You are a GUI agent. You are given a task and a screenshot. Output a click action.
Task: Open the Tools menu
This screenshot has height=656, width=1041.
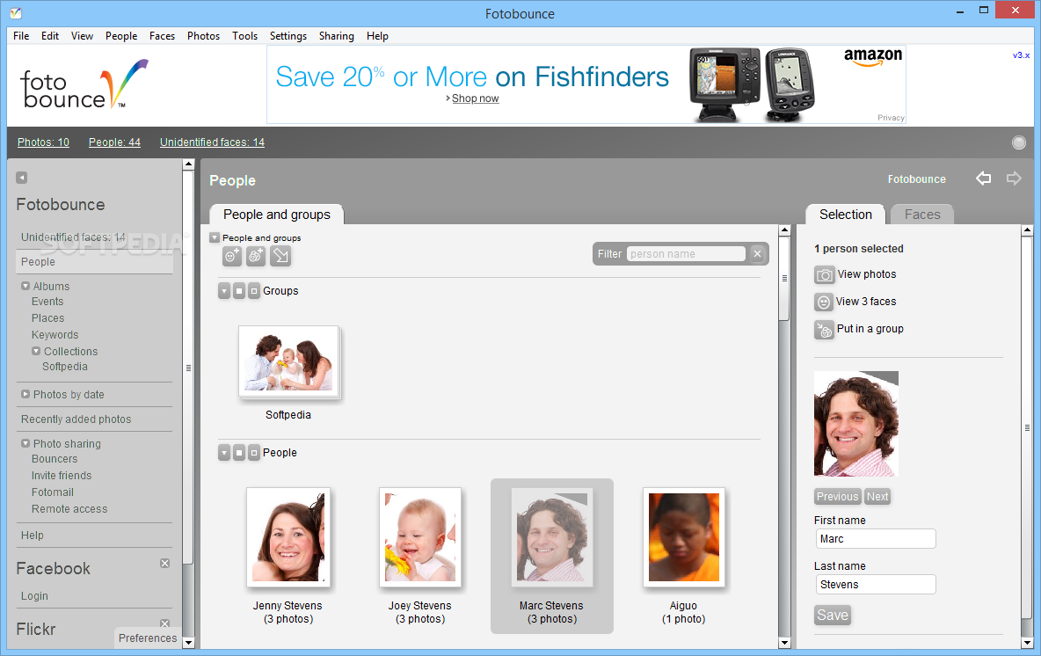click(245, 36)
